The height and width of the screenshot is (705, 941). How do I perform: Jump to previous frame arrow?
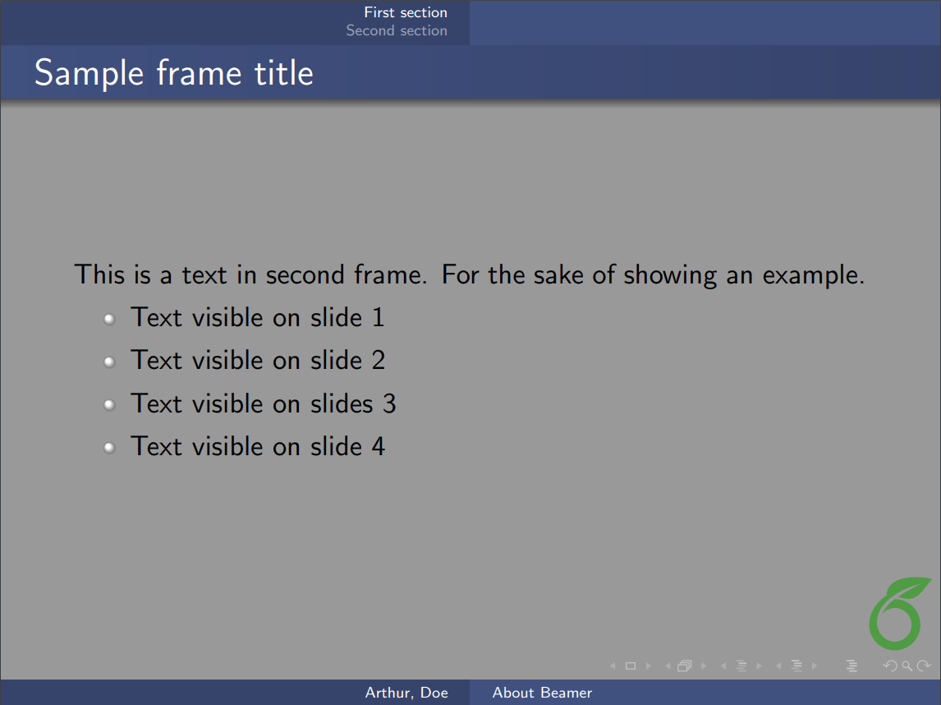pos(668,666)
